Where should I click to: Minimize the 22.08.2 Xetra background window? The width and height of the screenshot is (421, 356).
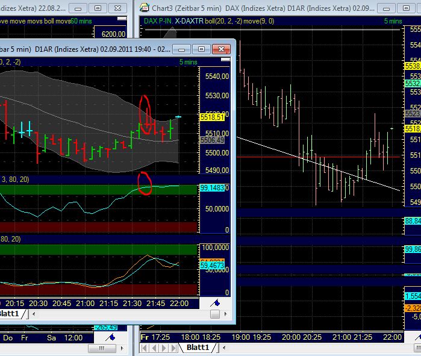coord(78,8)
